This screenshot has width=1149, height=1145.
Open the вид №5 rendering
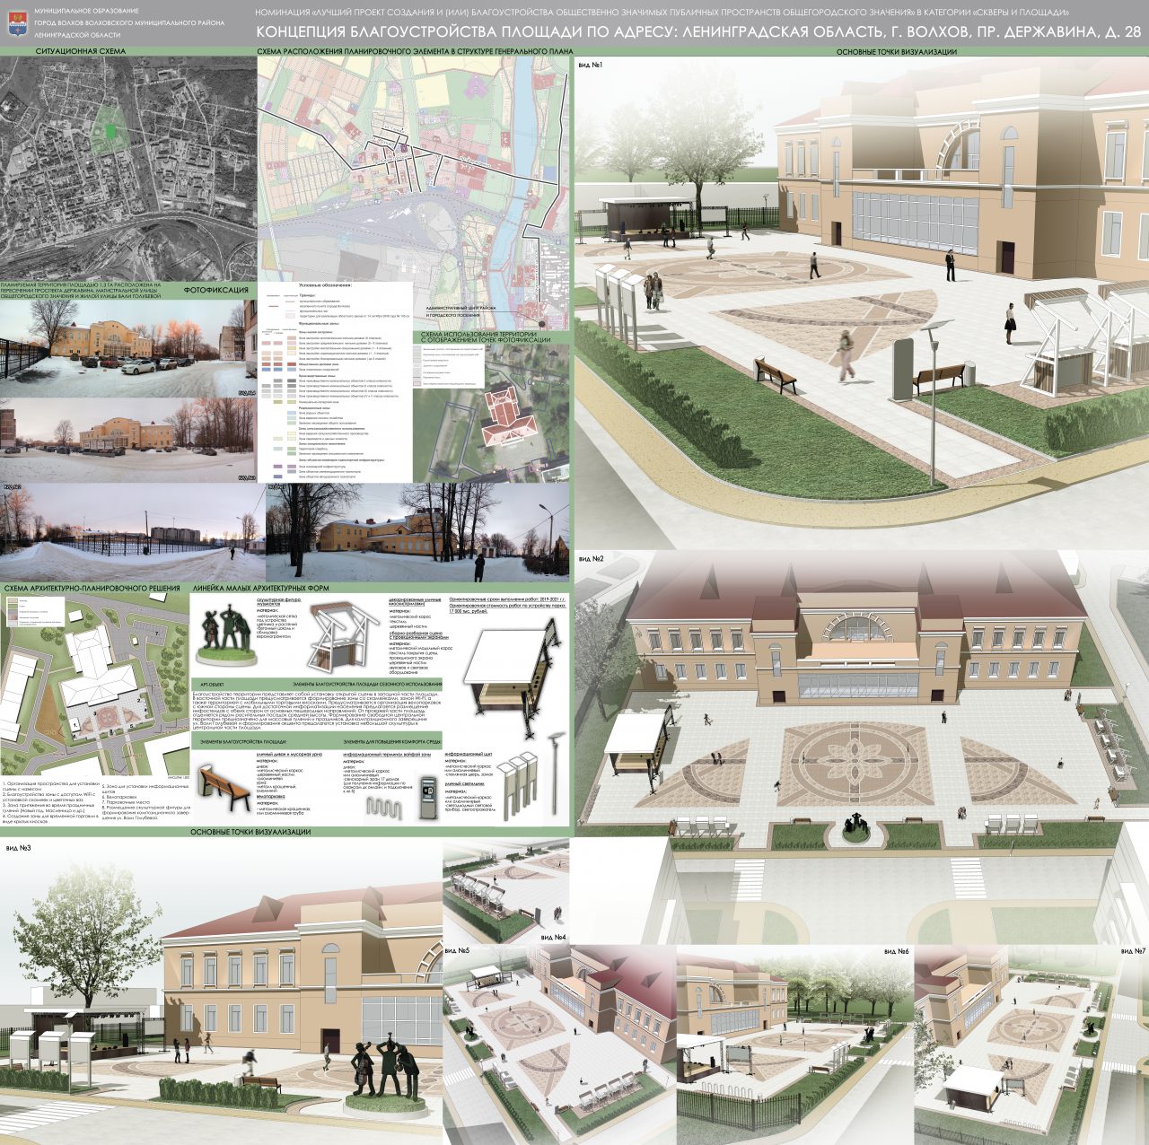pyautogui.click(x=559, y=1044)
